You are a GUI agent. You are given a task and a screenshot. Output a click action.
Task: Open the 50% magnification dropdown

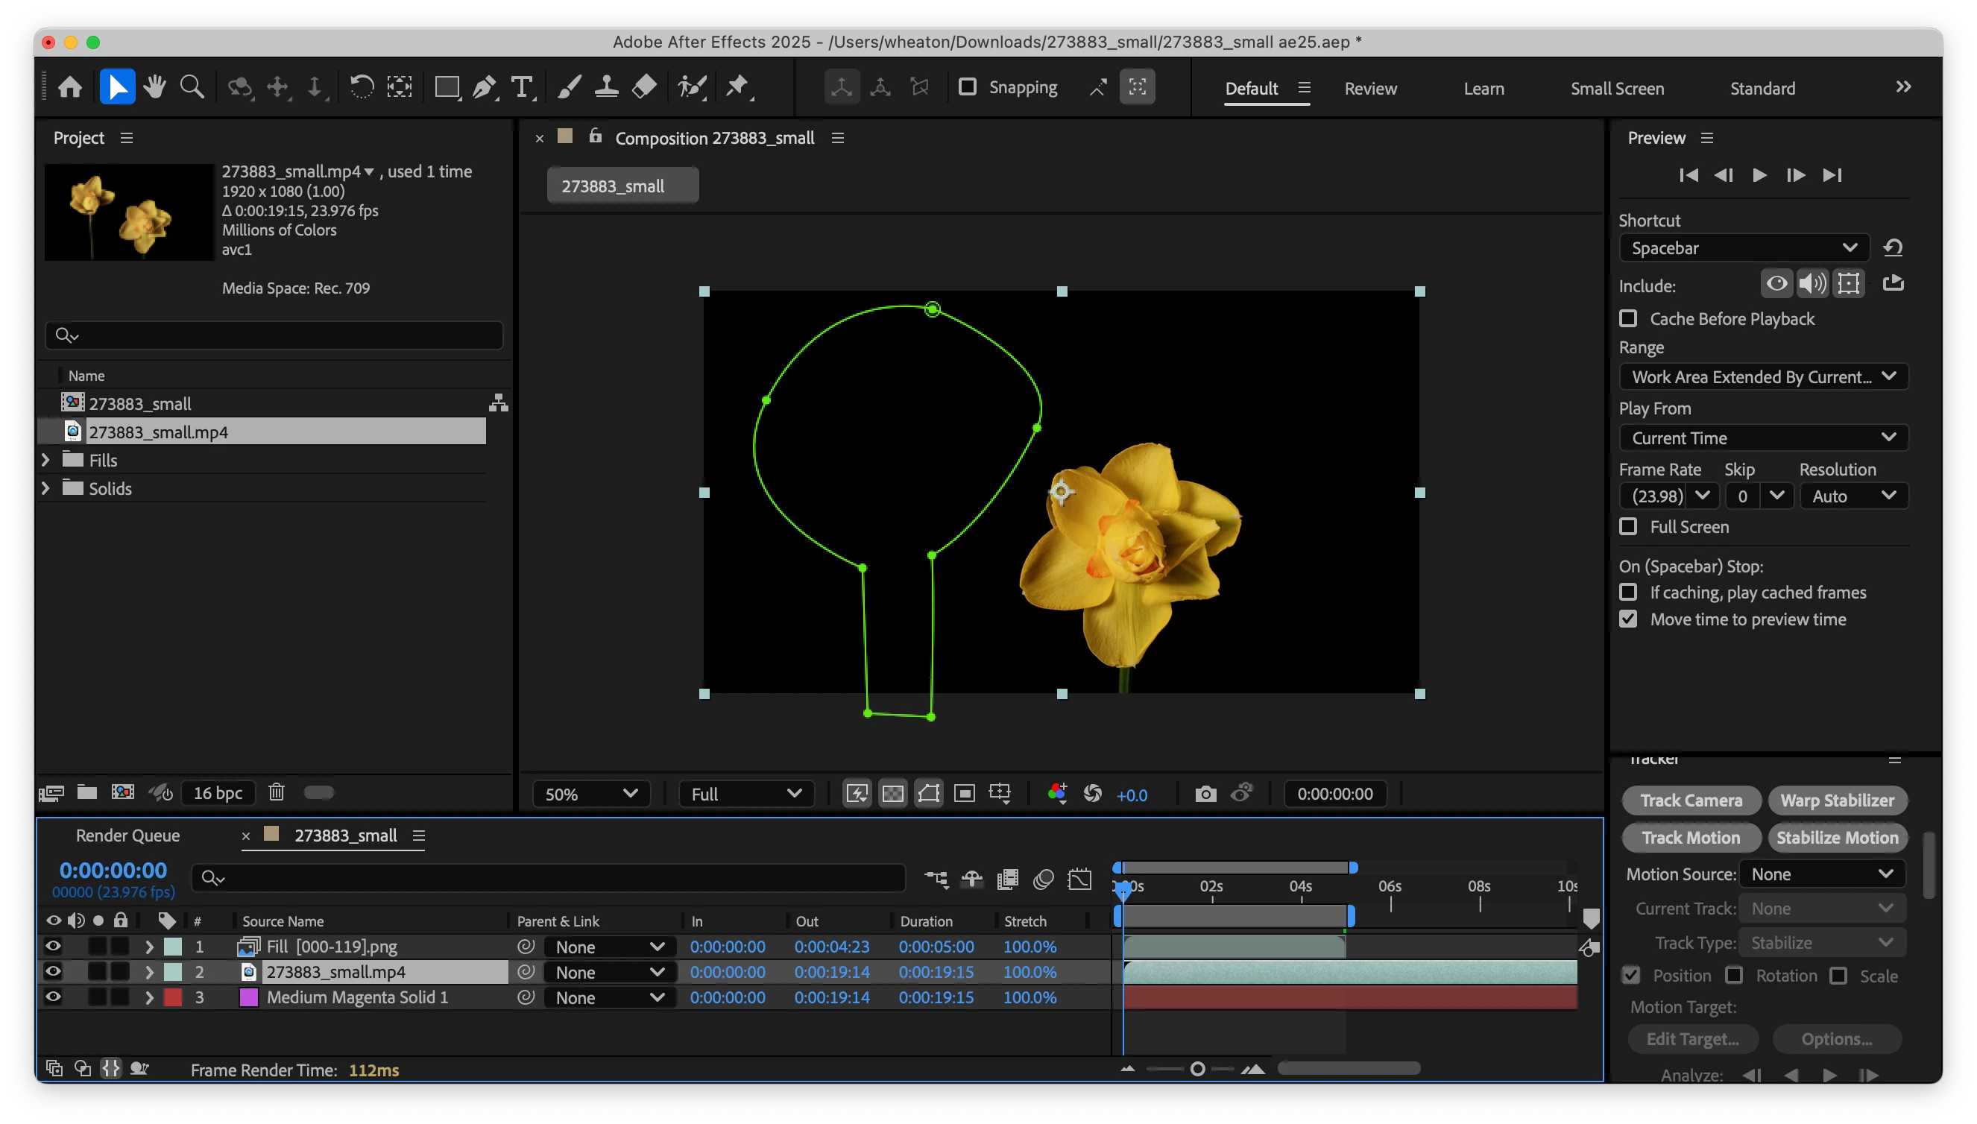[x=590, y=794]
